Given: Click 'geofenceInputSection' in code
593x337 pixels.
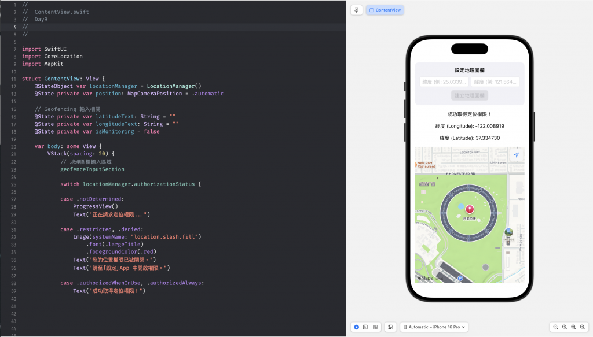Looking at the screenshot, I should pos(92,169).
